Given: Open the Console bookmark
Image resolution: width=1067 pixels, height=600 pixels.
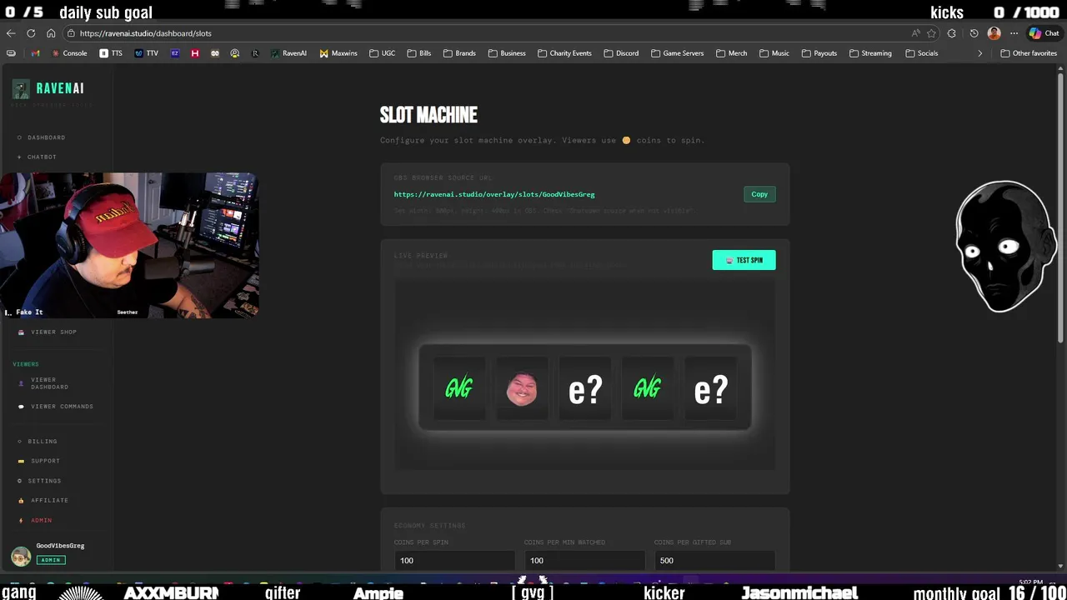Looking at the screenshot, I should pyautogui.click(x=69, y=53).
